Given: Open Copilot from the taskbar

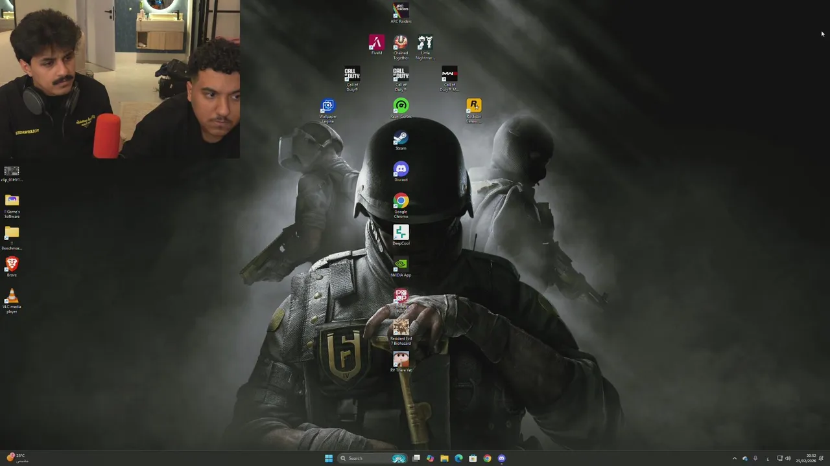Looking at the screenshot, I should click(430, 458).
